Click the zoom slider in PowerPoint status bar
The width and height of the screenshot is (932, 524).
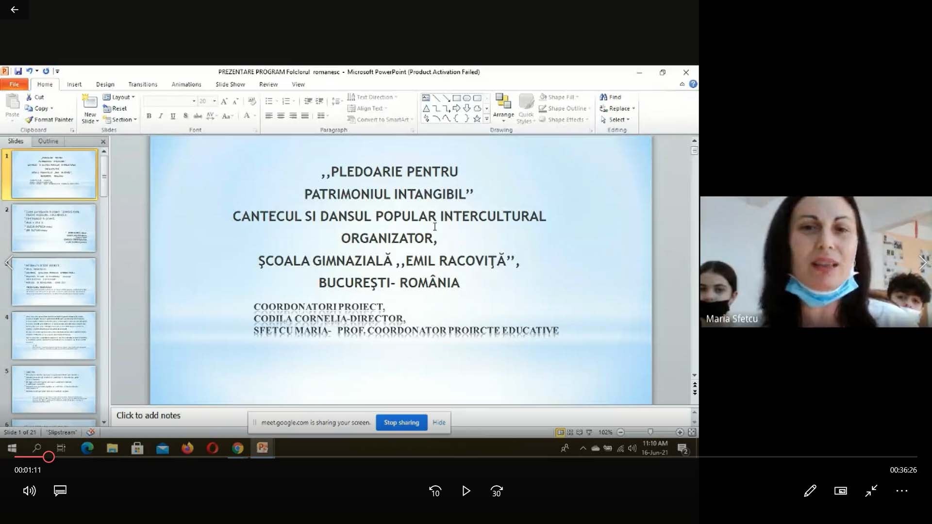[x=650, y=432]
